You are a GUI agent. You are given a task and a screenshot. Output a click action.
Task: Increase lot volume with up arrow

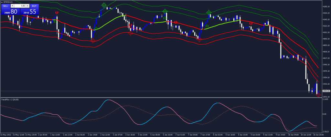[x=27, y=6]
